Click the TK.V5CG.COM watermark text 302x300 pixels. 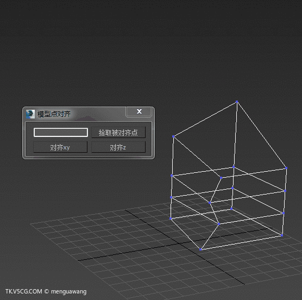click(x=24, y=291)
